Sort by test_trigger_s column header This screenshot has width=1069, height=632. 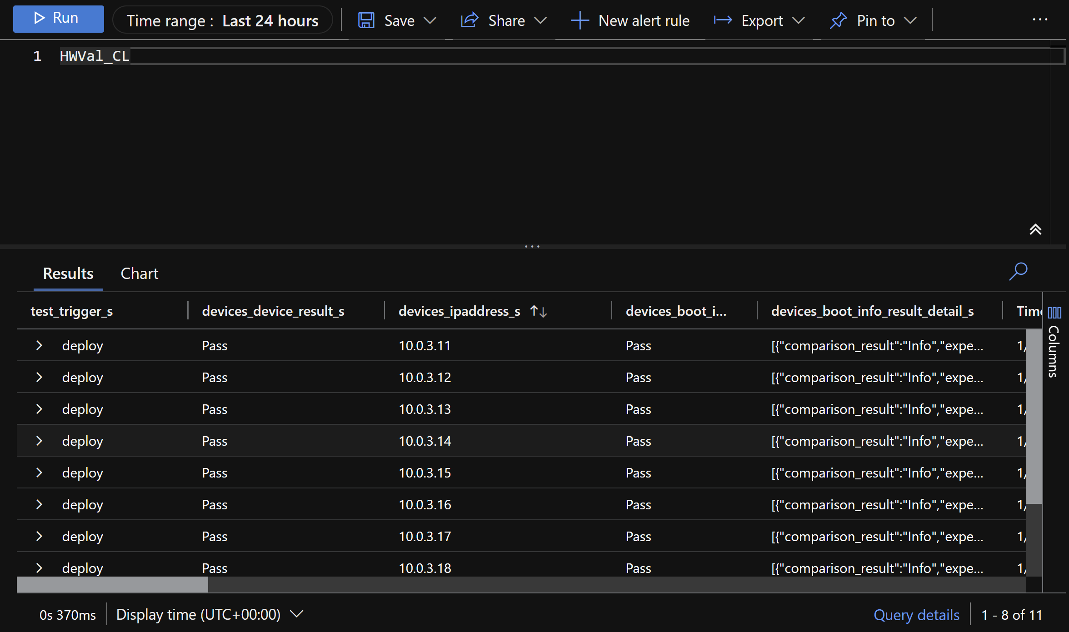[71, 311]
